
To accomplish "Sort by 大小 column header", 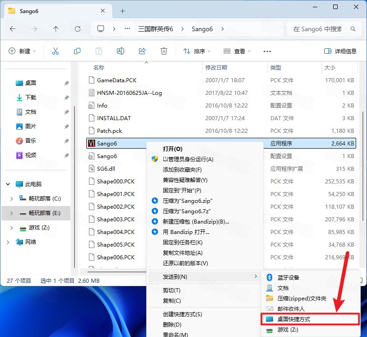I will (x=330, y=68).
